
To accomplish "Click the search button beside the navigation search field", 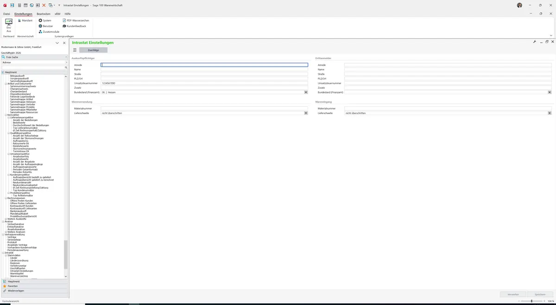I will click(66, 67).
